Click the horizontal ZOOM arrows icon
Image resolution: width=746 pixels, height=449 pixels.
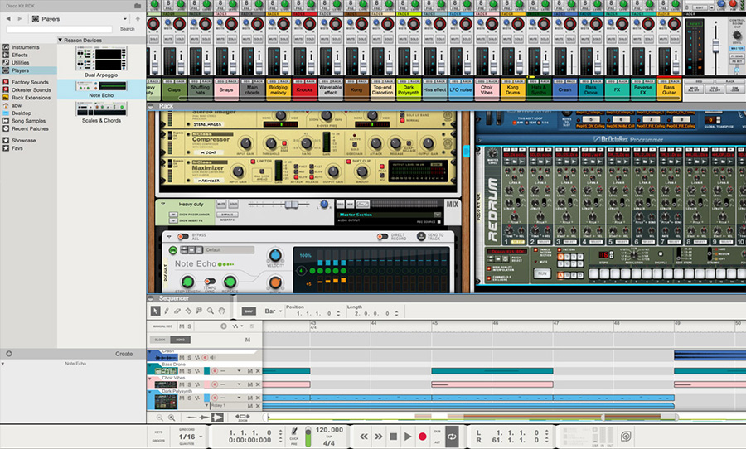pos(243,416)
